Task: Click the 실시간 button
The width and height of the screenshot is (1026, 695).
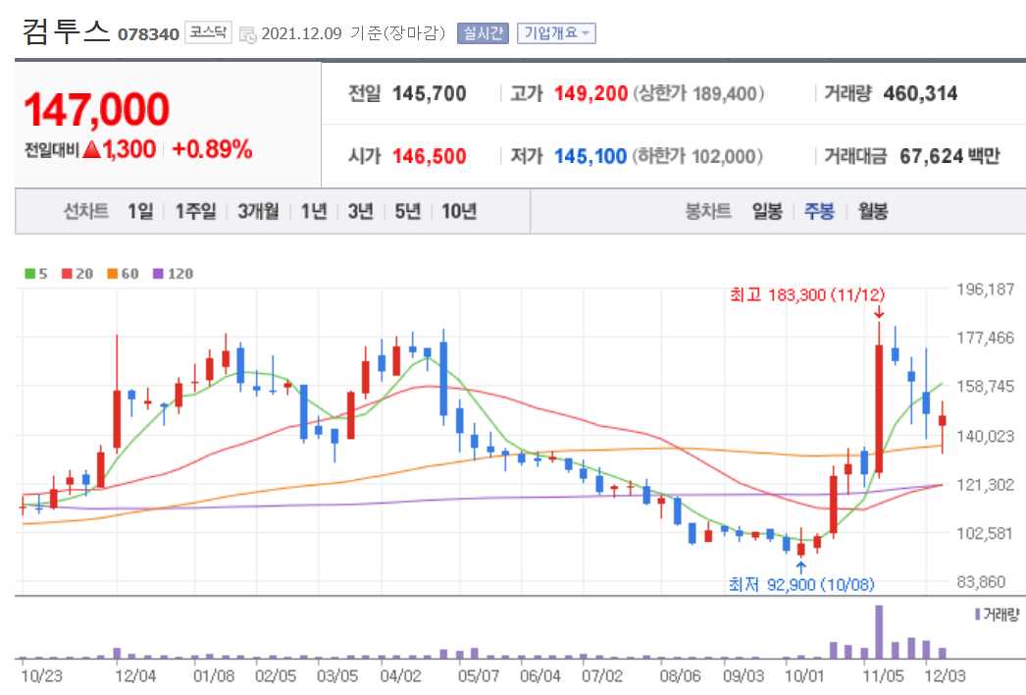Action: [x=483, y=33]
